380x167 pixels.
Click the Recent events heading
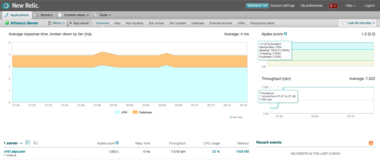click(269, 142)
